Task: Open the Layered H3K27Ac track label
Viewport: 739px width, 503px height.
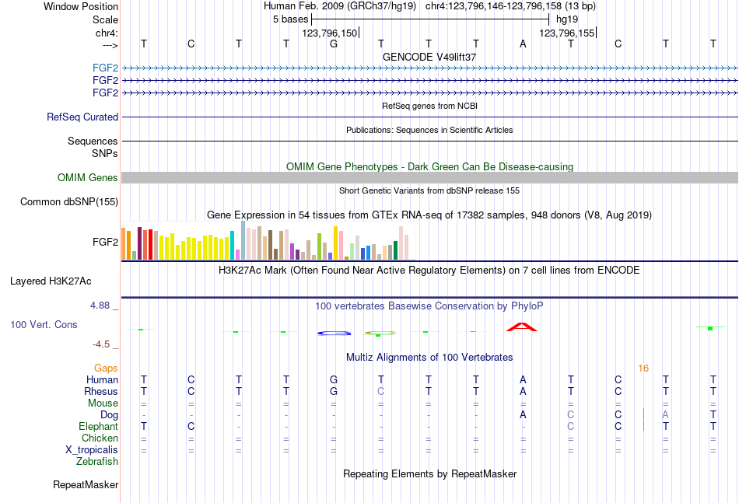Action: point(51,281)
